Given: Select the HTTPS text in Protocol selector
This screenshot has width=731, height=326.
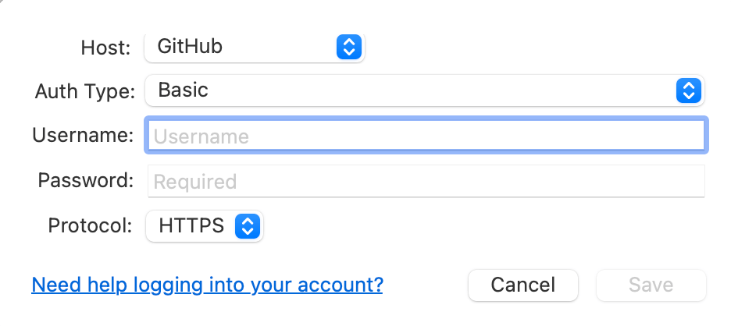Looking at the screenshot, I should point(191,226).
